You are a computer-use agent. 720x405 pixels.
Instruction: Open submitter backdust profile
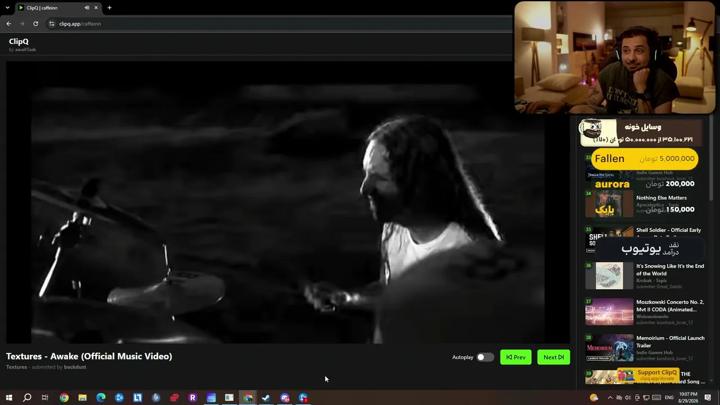pyautogui.click(x=75, y=367)
